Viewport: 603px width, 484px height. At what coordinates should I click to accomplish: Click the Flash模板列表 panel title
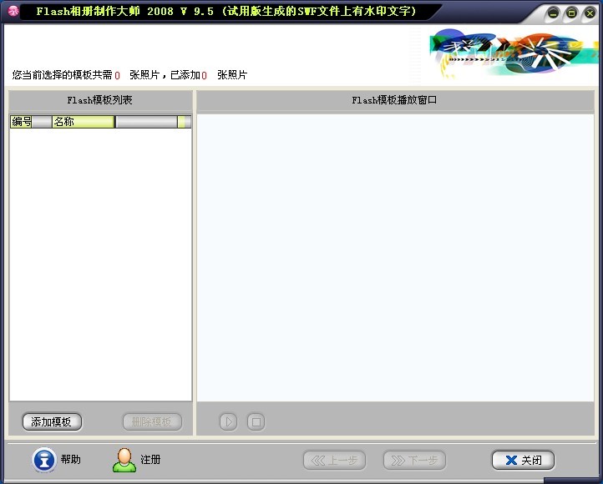(x=100, y=100)
